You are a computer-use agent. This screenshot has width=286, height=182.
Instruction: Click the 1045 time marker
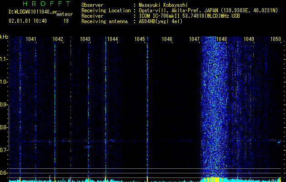pyautogui.click(x=140, y=39)
